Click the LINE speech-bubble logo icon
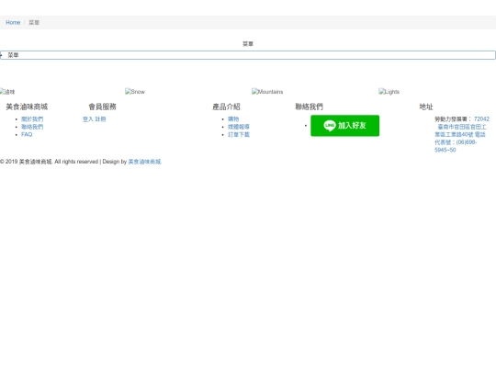 point(330,126)
